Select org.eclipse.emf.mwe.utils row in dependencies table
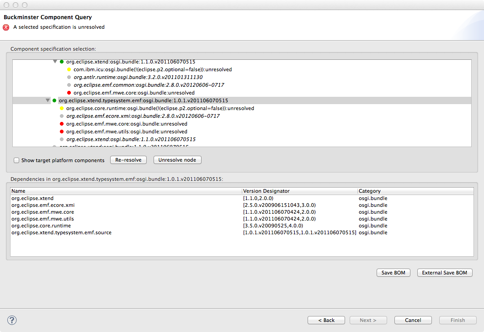Viewport: 484px width, 332px height. 242,219
